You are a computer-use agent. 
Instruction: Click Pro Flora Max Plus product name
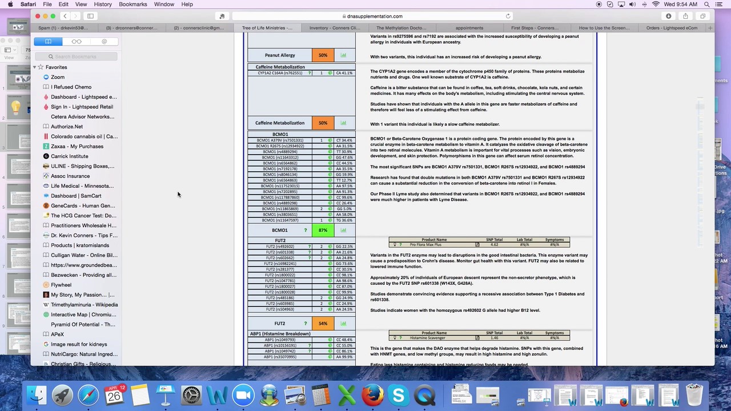(425, 244)
